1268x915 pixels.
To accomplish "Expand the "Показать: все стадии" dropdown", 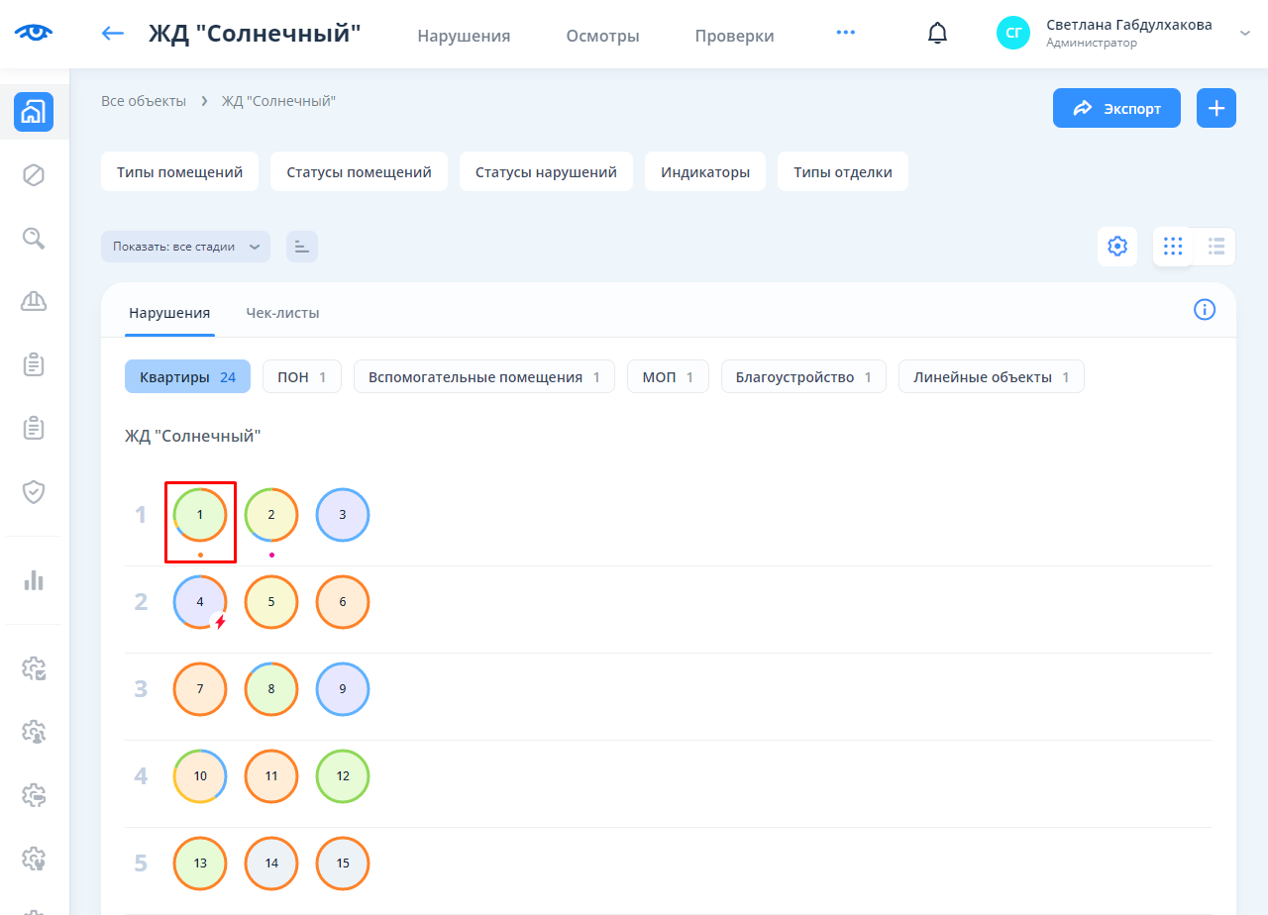I will [185, 247].
